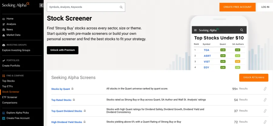Image resolution: width=273 pixels, height=126 pixels.
Task: Focus the Symbols, Analysts, Keywords search field
Action: coord(86,7)
